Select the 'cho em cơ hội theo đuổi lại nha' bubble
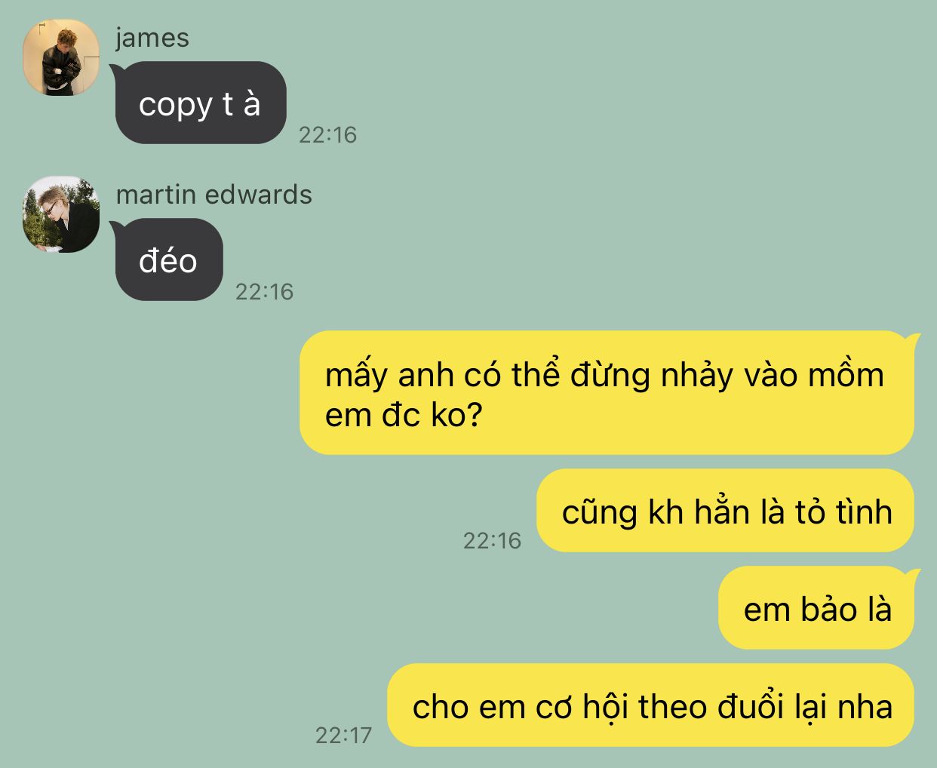The width and height of the screenshot is (937, 768). (x=650, y=705)
